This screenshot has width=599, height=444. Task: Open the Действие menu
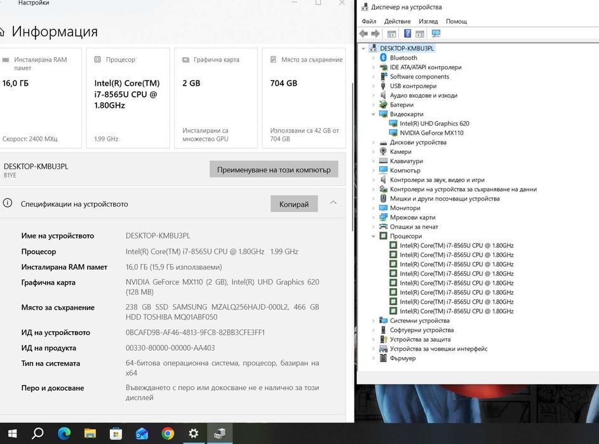click(x=397, y=22)
